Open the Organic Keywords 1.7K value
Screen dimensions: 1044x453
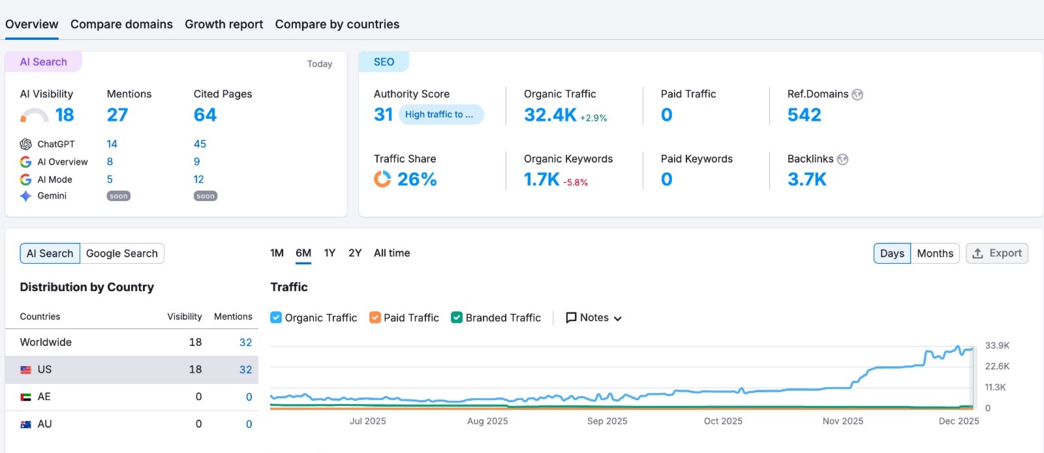click(542, 180)
